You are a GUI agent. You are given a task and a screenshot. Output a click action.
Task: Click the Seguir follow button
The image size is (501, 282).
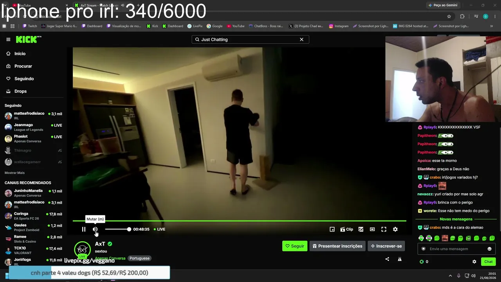tap(295, 246)
